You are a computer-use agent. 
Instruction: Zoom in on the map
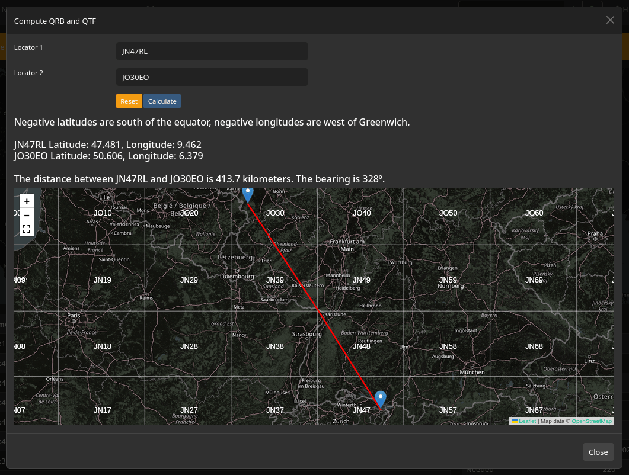click(x=27, y=201)
